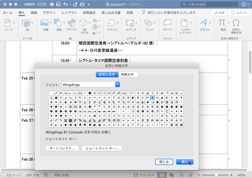The height and width of the screenshot is (178, 252).
Task: Click the Symbols (記号と特殊文字) omega icon
Action: 236,23
